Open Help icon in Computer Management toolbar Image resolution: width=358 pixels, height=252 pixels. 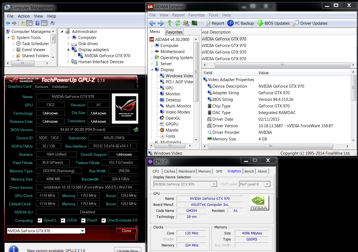click(x=38, y=23)
